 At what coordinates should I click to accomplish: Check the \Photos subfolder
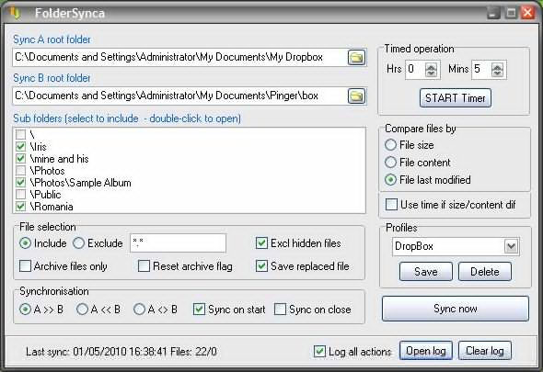click(21, 171)
